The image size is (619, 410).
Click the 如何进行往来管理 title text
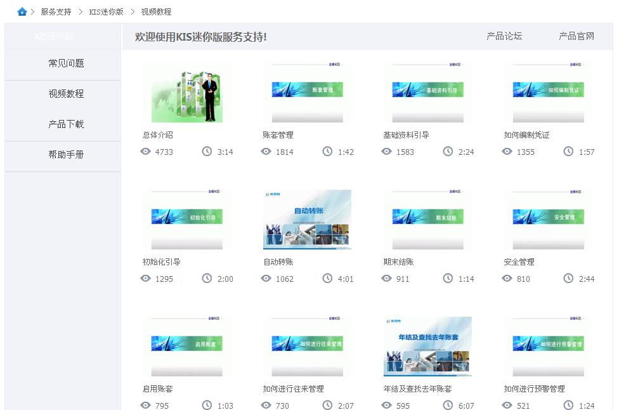coord(293,388)
